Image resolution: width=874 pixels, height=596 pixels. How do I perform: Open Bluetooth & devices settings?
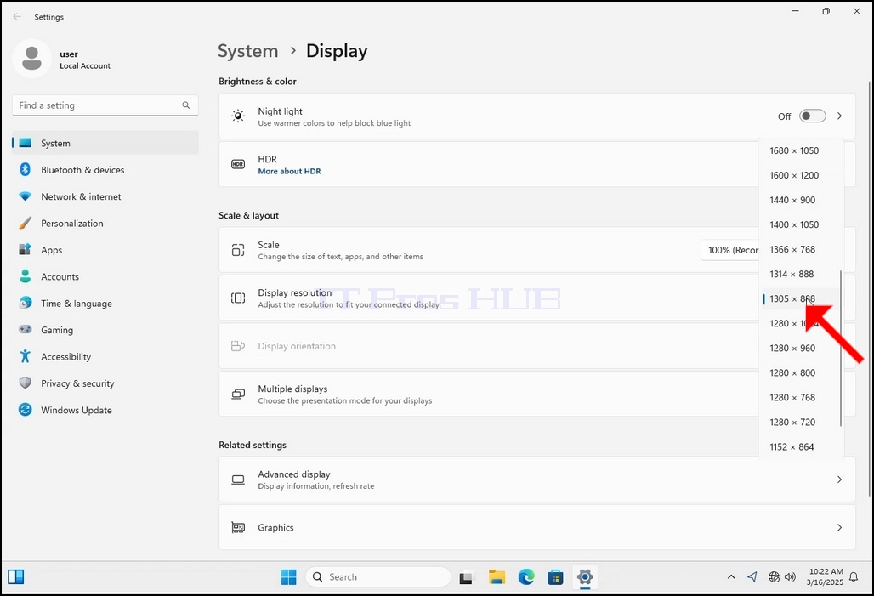pos(105,170)
